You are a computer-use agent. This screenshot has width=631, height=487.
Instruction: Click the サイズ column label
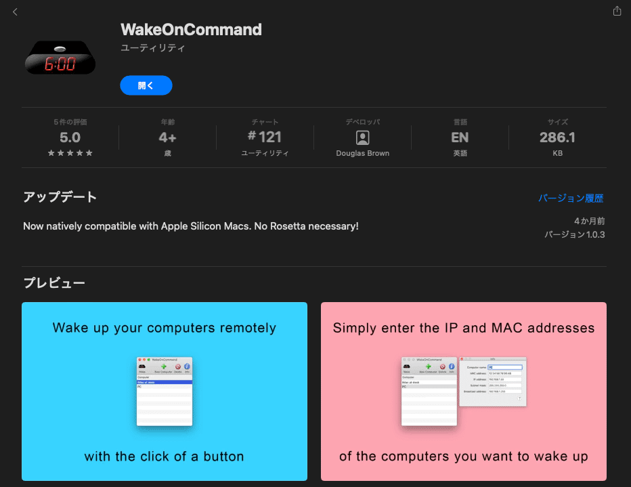coord(557,122)
